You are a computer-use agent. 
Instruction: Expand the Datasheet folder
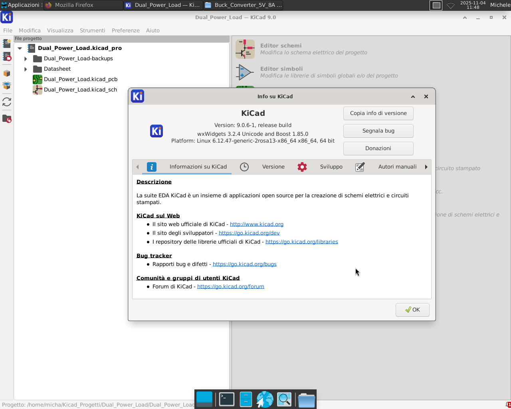pyautogui.click(x=26, y=69)
